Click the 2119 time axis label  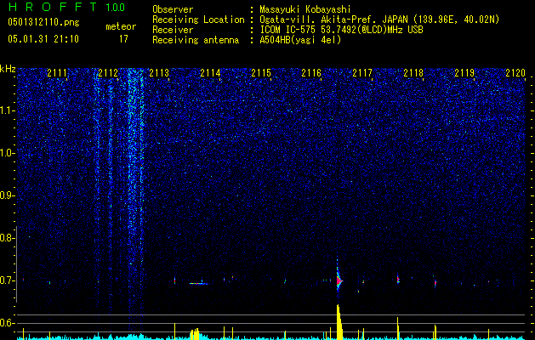464,73
